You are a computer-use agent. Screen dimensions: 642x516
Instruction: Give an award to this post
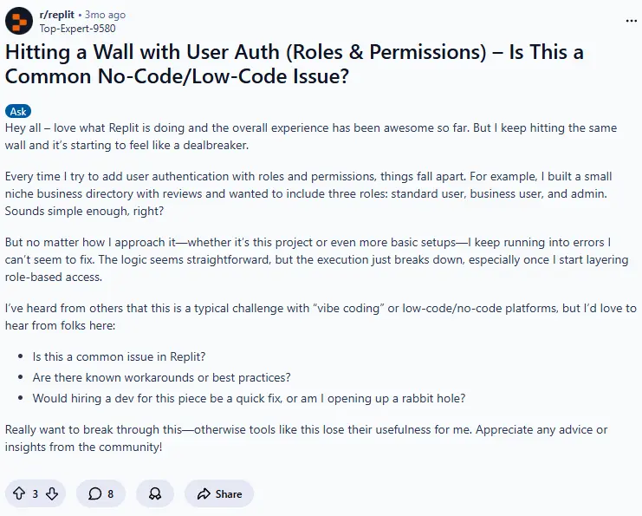(x=155, y=493)
